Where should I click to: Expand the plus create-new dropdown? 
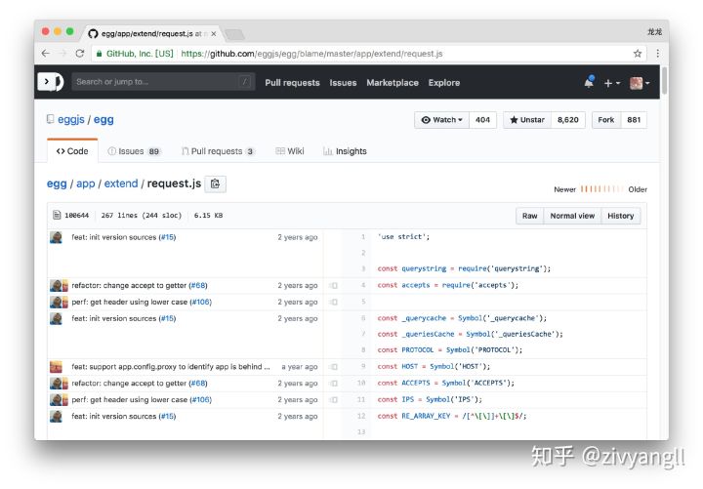point(611,83)
